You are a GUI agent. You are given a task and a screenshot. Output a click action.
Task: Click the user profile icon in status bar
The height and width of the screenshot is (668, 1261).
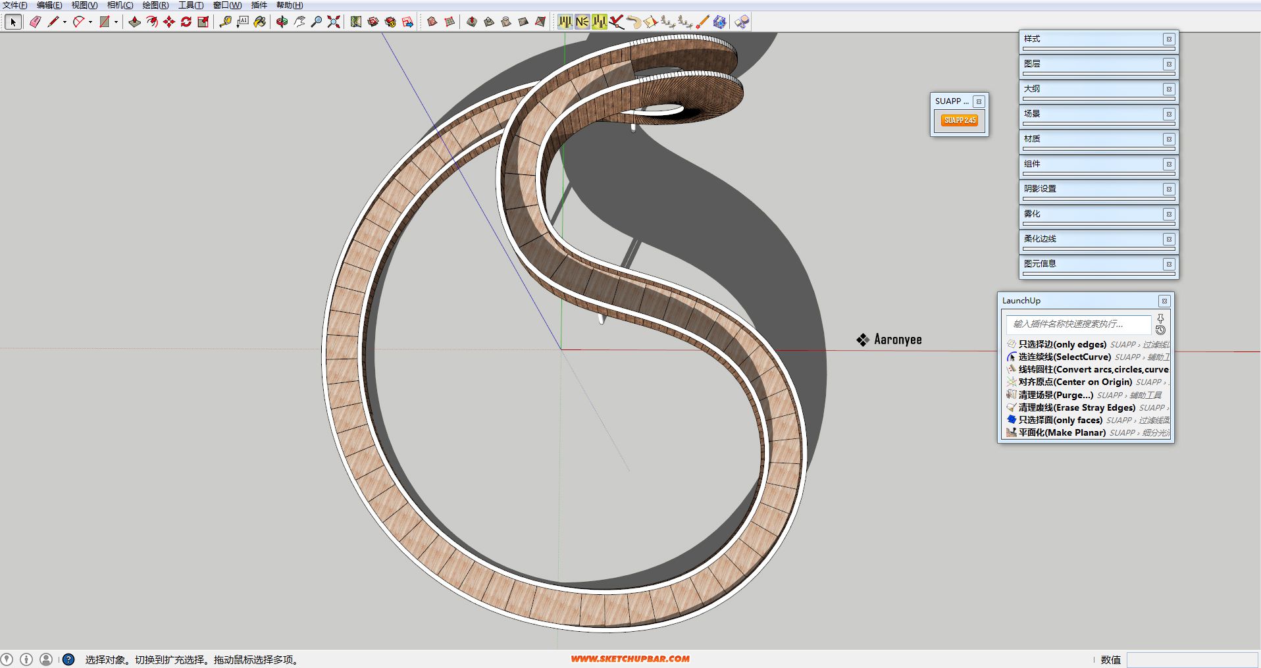tap(46, 659)
